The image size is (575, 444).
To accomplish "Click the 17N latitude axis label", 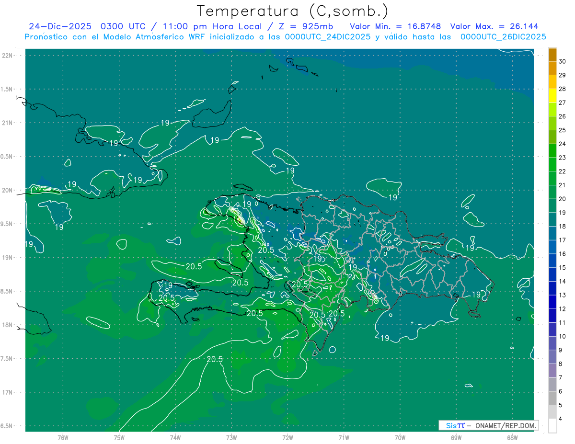I will tap(7, 392).
